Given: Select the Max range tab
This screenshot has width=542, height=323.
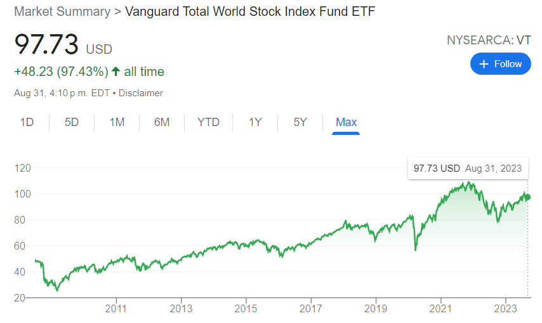Looking at the screenshot, I should pyautogui.click(x=346, y=122).
